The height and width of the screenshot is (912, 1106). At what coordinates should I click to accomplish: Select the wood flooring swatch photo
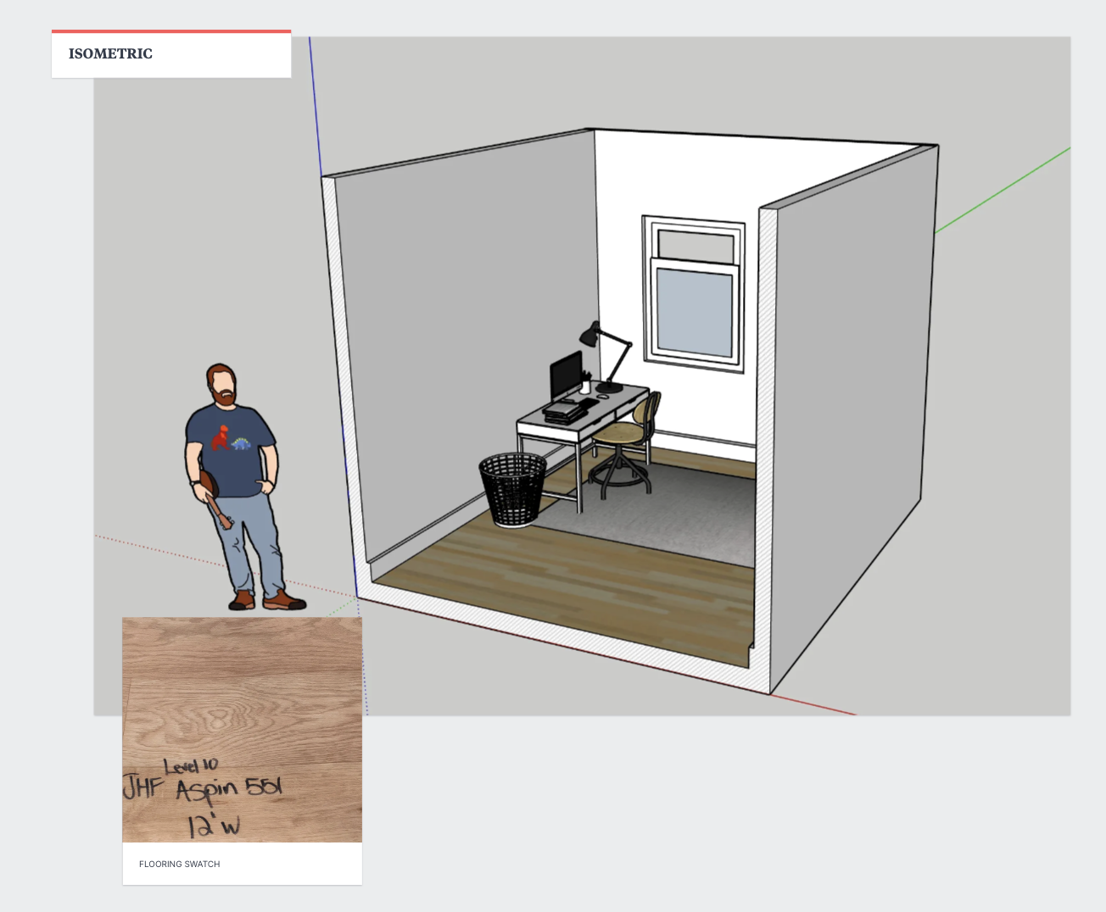[x=243, y=730]
